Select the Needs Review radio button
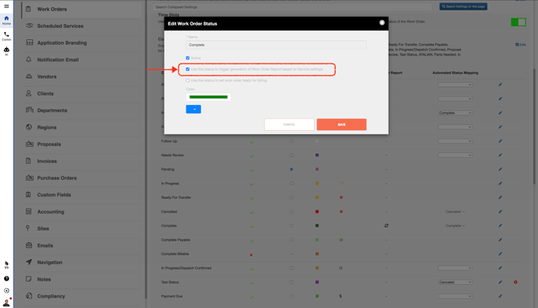The height and width of the screenshot is (308, 538). coord(291,155)
